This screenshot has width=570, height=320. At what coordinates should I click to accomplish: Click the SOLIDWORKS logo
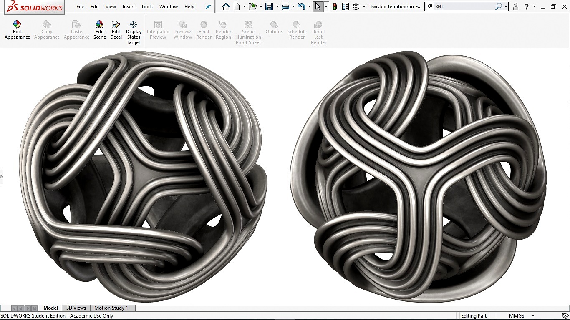point(34,7)
